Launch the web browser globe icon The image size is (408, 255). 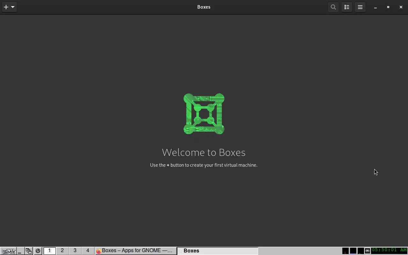(38, 251)
